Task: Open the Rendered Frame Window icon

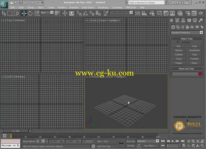Action: [x=194, y=13]
